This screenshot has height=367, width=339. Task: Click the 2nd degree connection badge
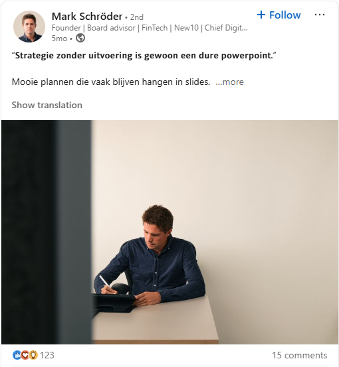[x=137, y=17]
